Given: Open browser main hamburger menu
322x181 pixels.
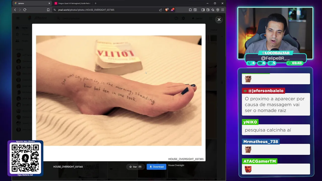Looking at the screenshot, I should (223, 10).
